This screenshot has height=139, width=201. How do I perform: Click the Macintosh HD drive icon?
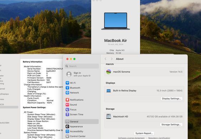(x=109, y=116)
